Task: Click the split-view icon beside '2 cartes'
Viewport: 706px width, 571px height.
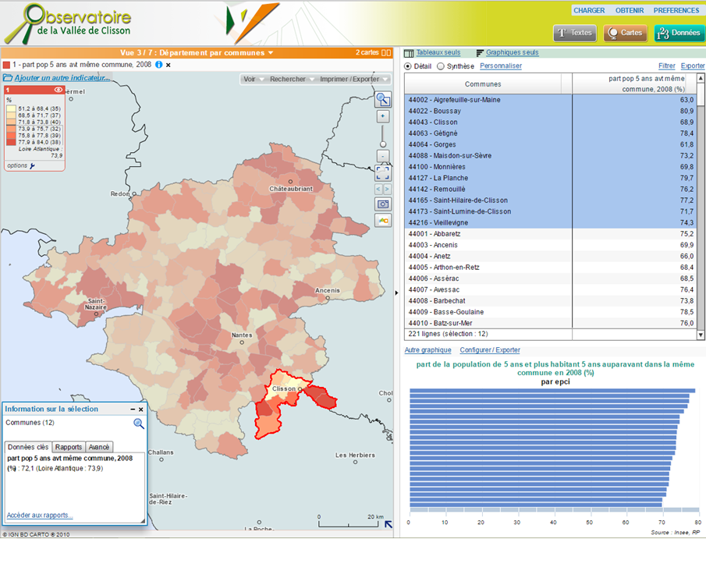Action: (x=386, y=53)
